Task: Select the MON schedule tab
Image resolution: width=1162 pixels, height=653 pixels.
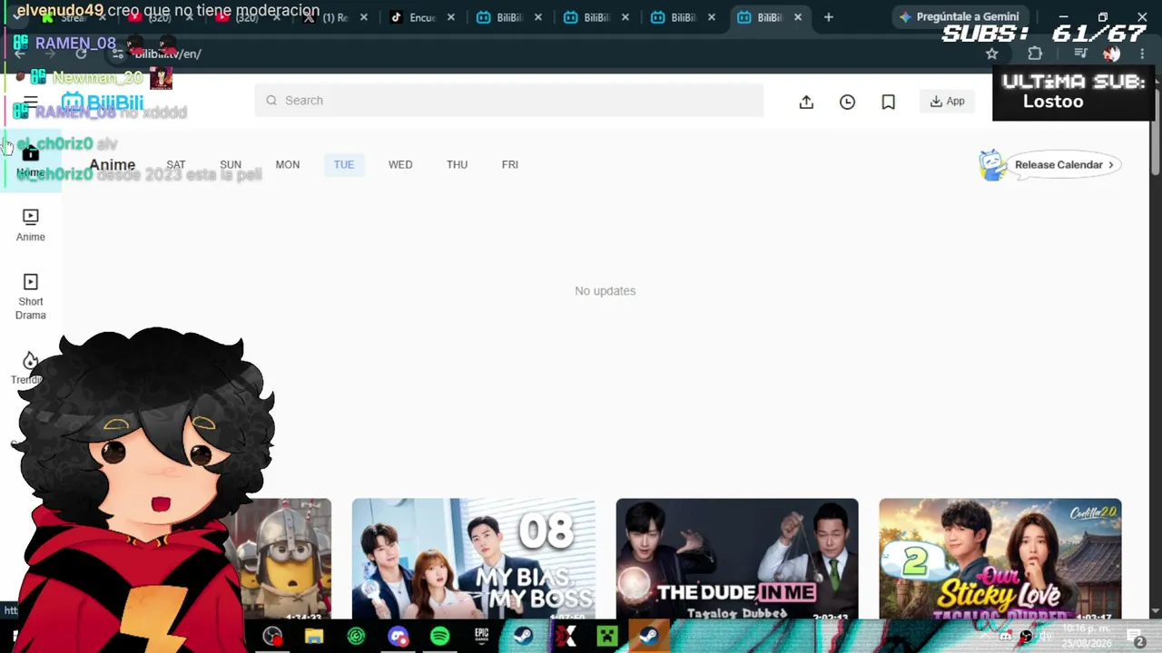Action: pyautogui.click(x=288, y=165)
